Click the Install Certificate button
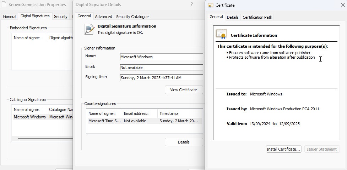Viewport: 347px width, 170px height. click(283, 149)
